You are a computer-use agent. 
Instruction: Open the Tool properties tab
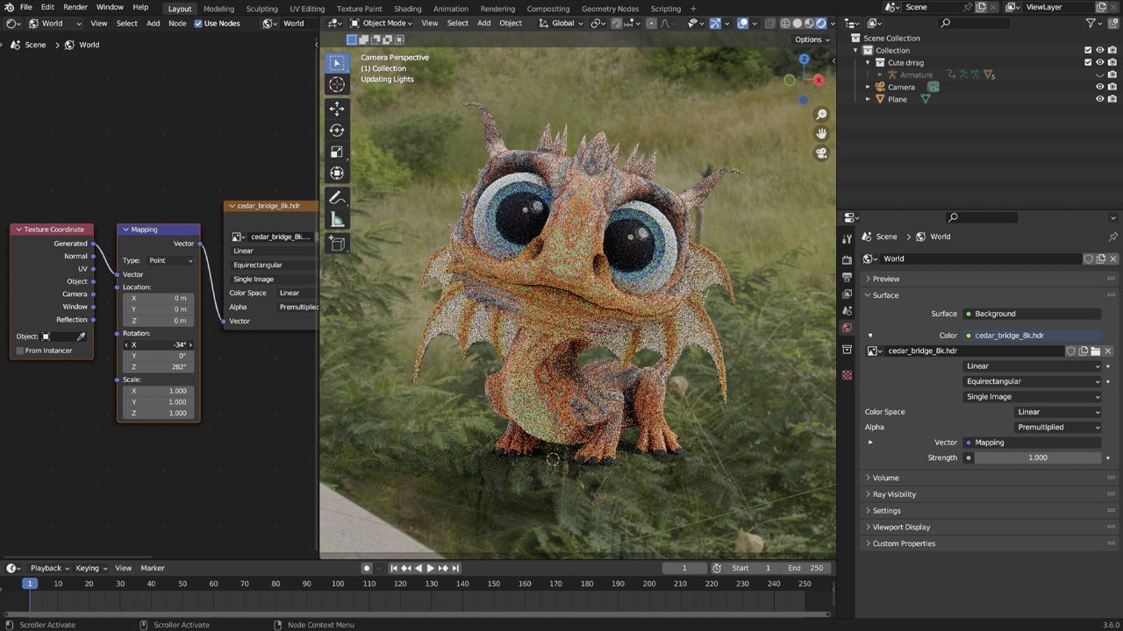(847, 238)
